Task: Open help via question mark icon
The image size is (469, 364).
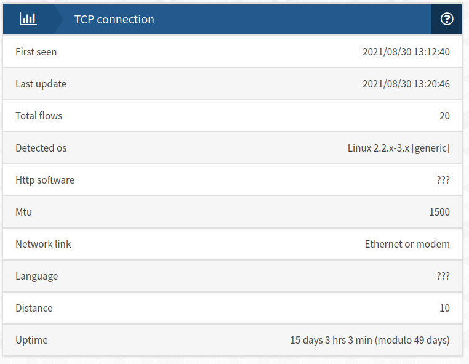Action: tap(447, 19)
